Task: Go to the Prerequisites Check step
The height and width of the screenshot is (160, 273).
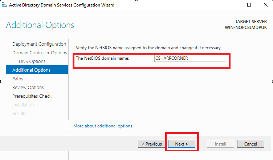Action: pyautogui.click(x=32, y=96)
